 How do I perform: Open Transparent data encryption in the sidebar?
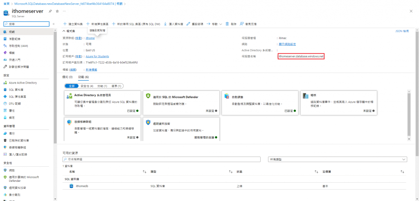[x=17, y=188]
